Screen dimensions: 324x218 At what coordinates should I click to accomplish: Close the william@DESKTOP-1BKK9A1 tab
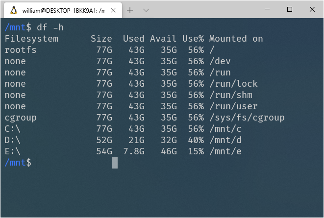pos(113,10)
